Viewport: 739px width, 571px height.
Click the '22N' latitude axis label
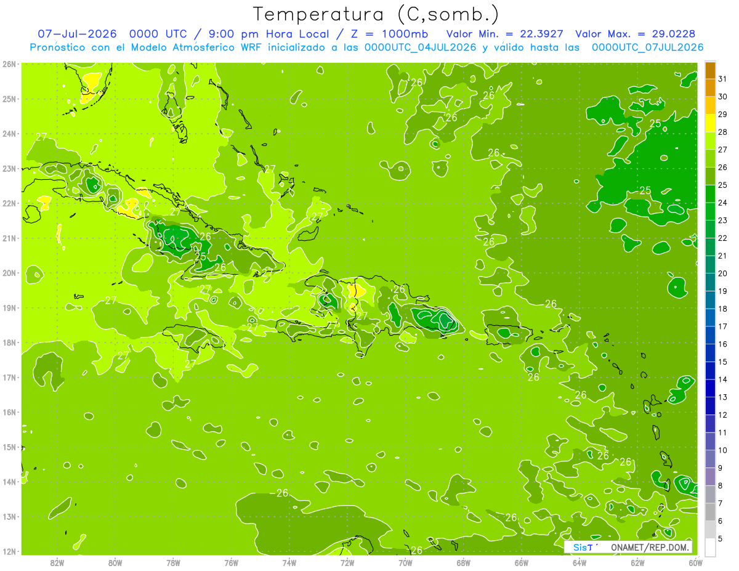pos(9,203)
